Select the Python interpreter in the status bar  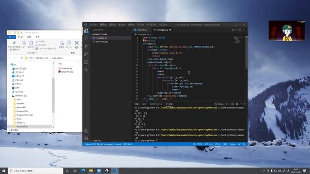tap(103, 144)
